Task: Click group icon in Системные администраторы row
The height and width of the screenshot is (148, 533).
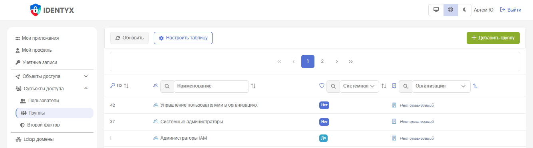Action: pos(156,121)
